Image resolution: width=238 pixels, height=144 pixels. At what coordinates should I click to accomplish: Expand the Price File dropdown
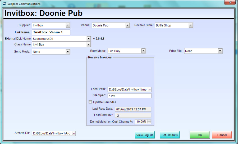click(220, 51)
